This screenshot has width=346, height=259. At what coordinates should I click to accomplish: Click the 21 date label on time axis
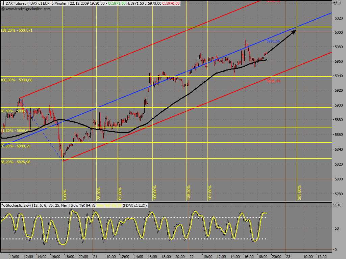click(95, 257)
